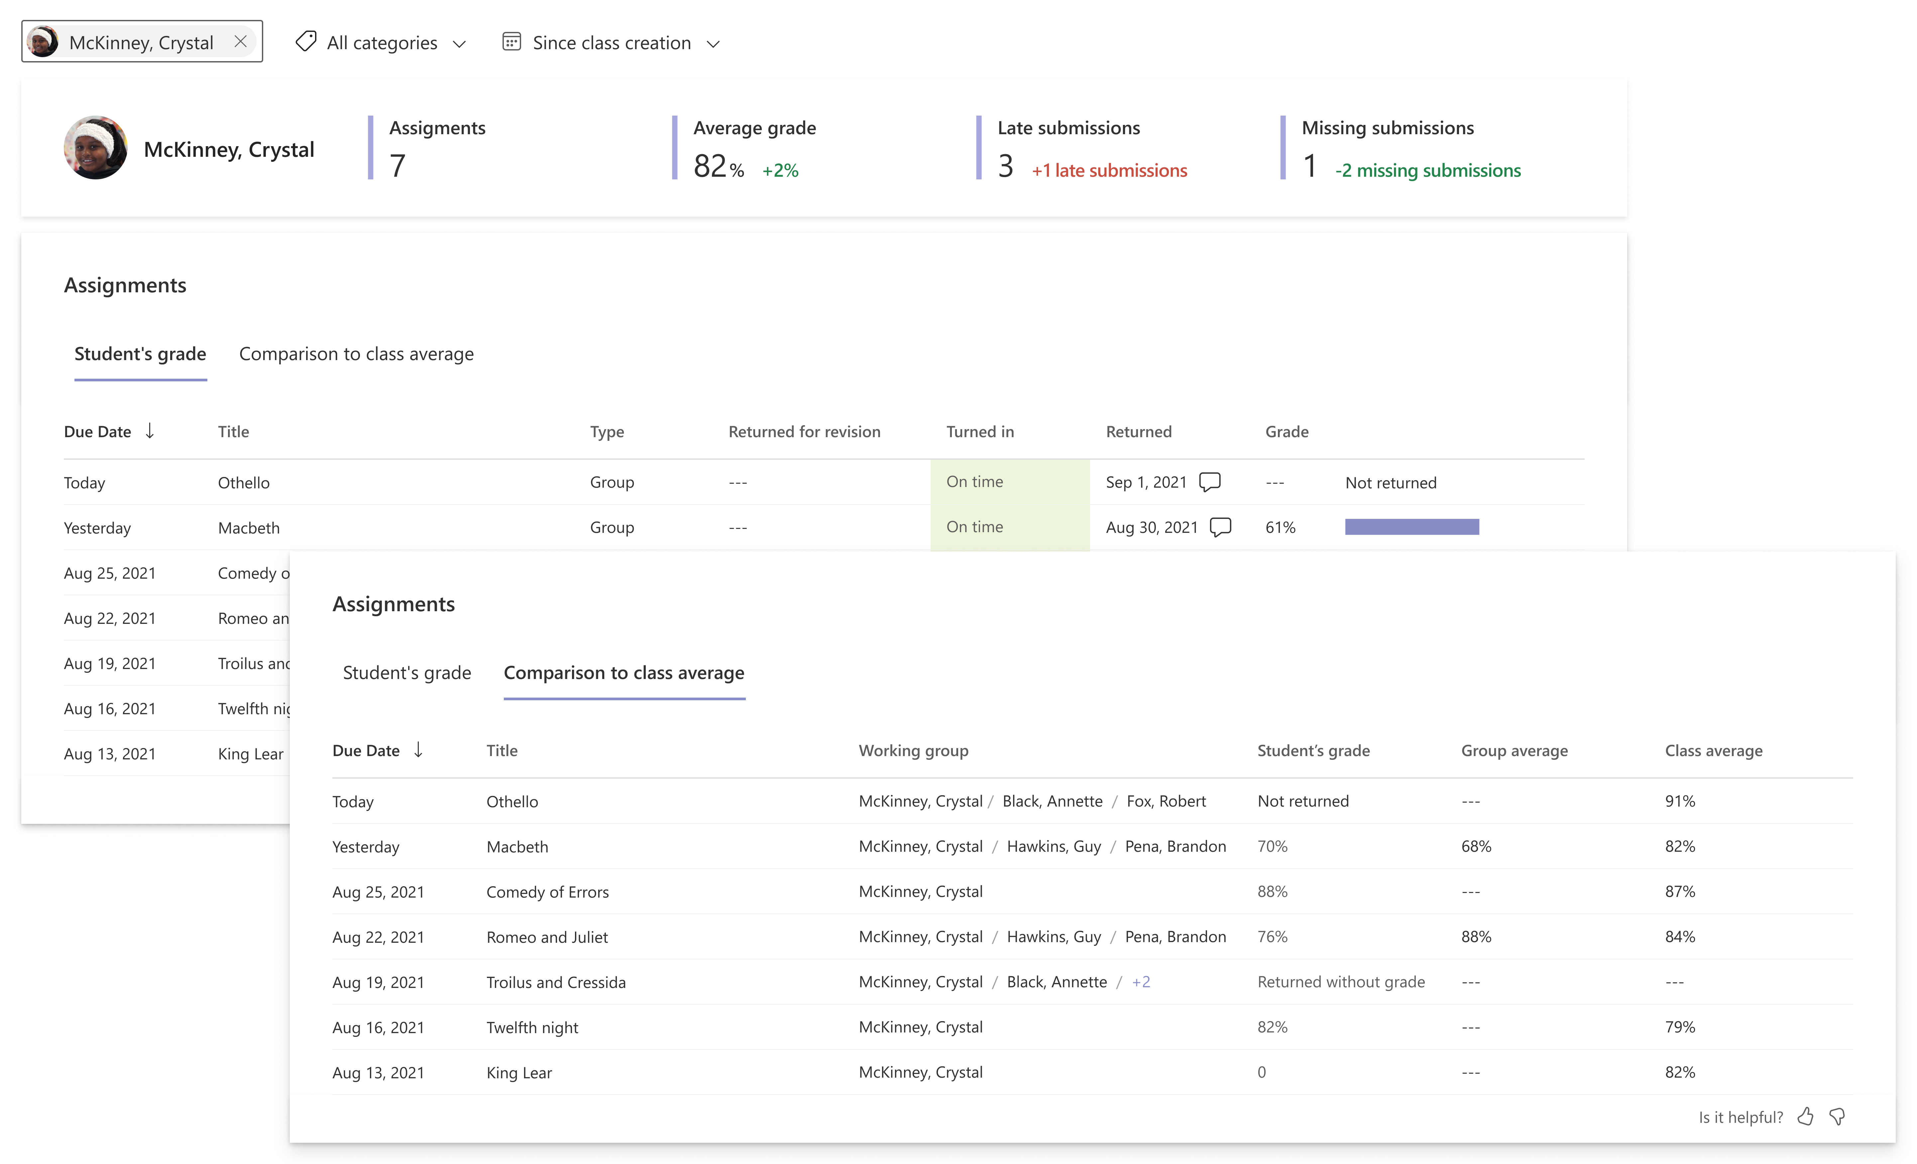
Task: Click Crystal McKinney's large profile photo
Action: click(x=96, y=148)
